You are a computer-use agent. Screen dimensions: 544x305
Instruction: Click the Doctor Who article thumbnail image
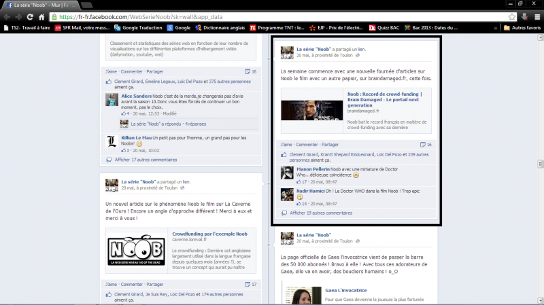[x=311, y=111]
